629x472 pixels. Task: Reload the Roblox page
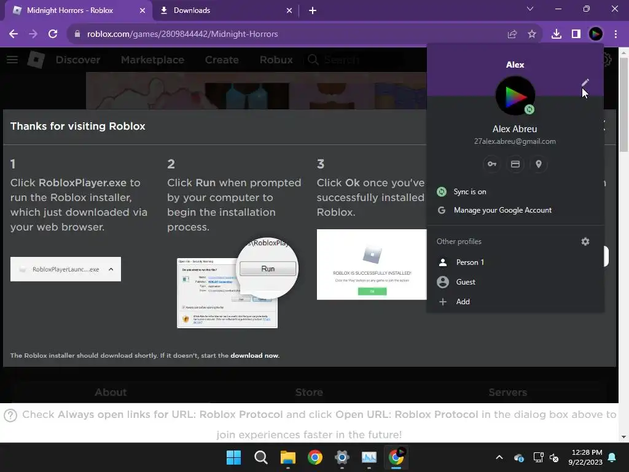pos(53,34)
